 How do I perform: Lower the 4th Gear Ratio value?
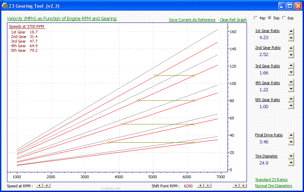[291, 89]
